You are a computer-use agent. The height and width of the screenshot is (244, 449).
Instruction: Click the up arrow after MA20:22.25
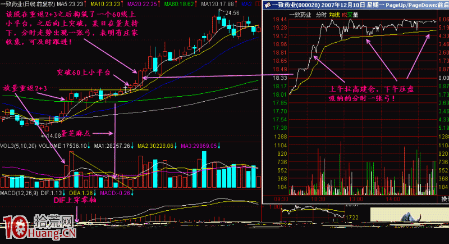click(x=159, y=4)
